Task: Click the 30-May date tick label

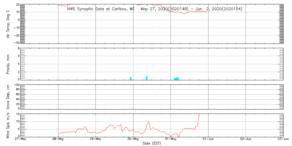Action: click(x=133, y=139)
